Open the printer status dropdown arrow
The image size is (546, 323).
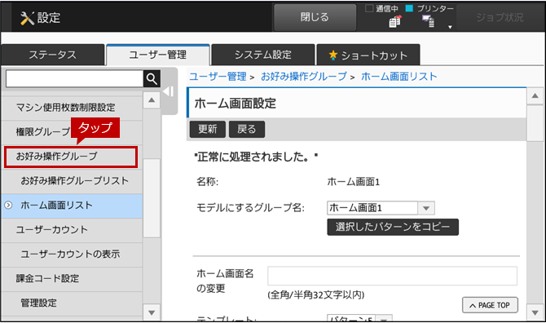click(x=450, y=27)
